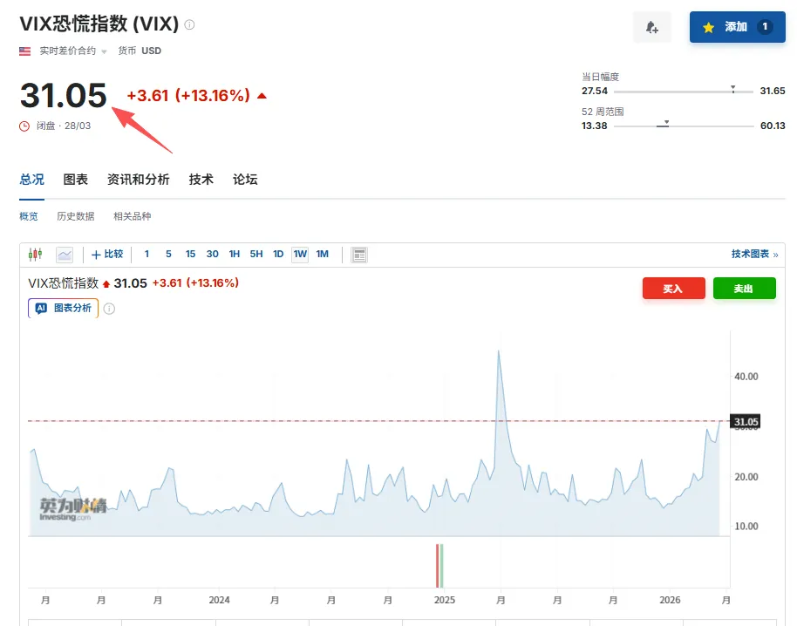Open the 图表 tab
The width and height of the screenshot is (797, 626).
click(75, 180)
